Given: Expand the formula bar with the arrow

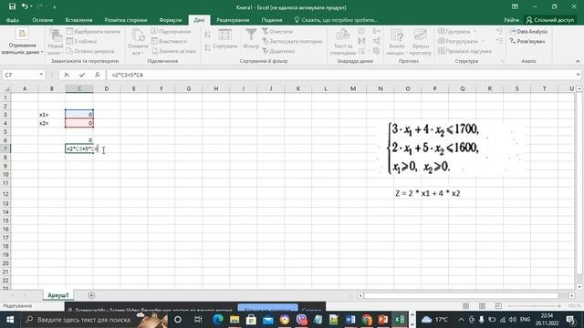Looking at the screenshot, I should tap(578, 75).
